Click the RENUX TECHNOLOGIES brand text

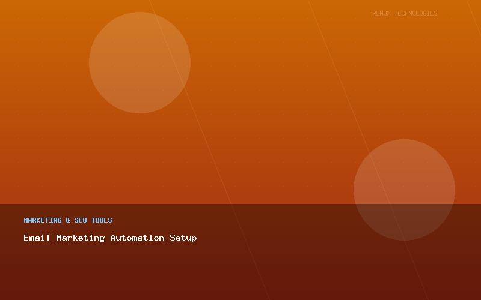pyautogui.click(x=405, y=13)
